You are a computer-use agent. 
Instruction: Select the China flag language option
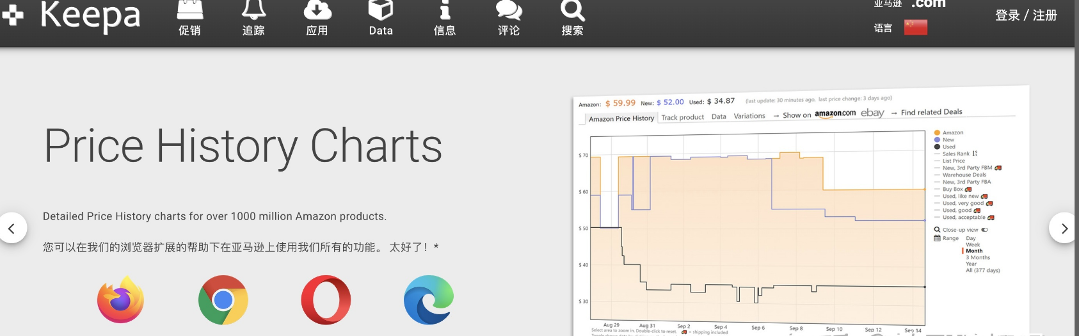point(916,28)
